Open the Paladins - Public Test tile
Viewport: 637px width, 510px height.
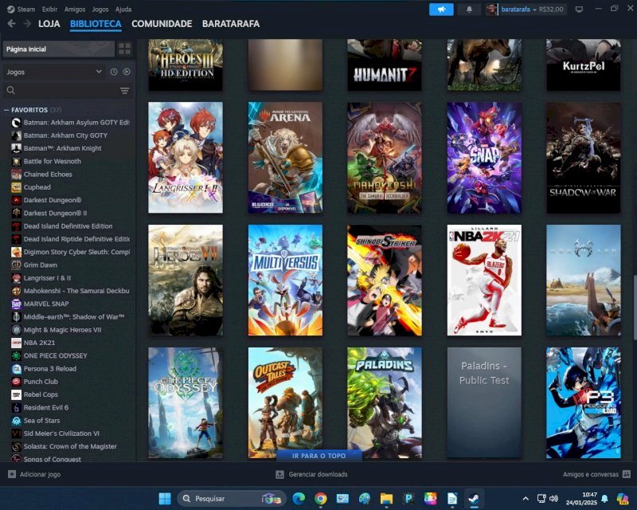[484, 402]
